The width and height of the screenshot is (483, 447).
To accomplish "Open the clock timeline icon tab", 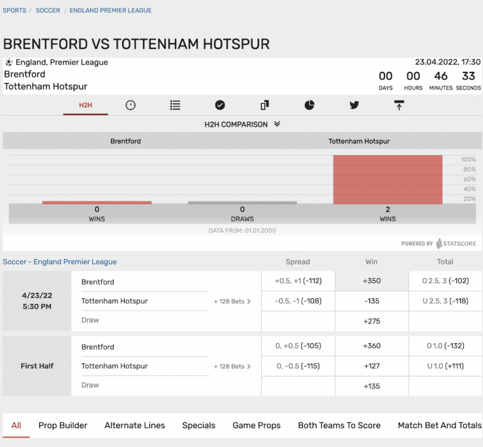I will (x=131, y=105).
